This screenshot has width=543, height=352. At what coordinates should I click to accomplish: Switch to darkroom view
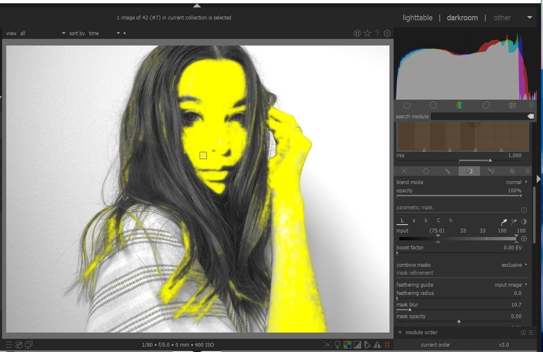coord(462,18)
